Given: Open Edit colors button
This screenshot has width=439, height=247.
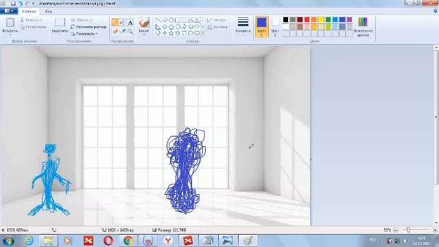Looking at the screenshot, I should click(363, 27).
